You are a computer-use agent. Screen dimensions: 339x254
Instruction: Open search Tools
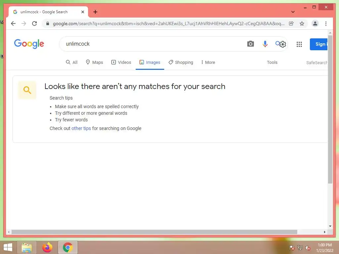[272, 63]
